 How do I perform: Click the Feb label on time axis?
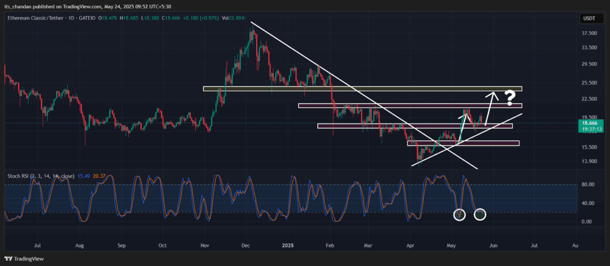(x=330, y=246)
